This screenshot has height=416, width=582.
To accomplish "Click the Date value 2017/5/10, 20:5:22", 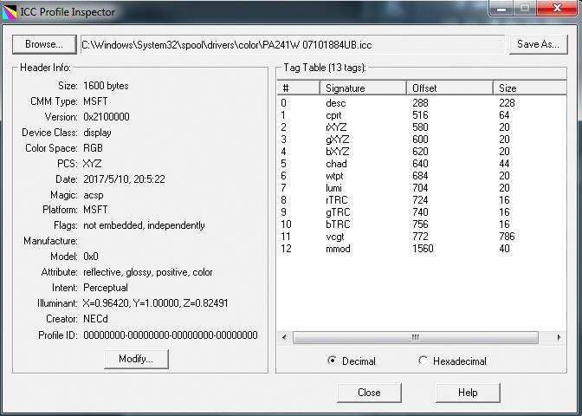I will [x=124, y=179].
